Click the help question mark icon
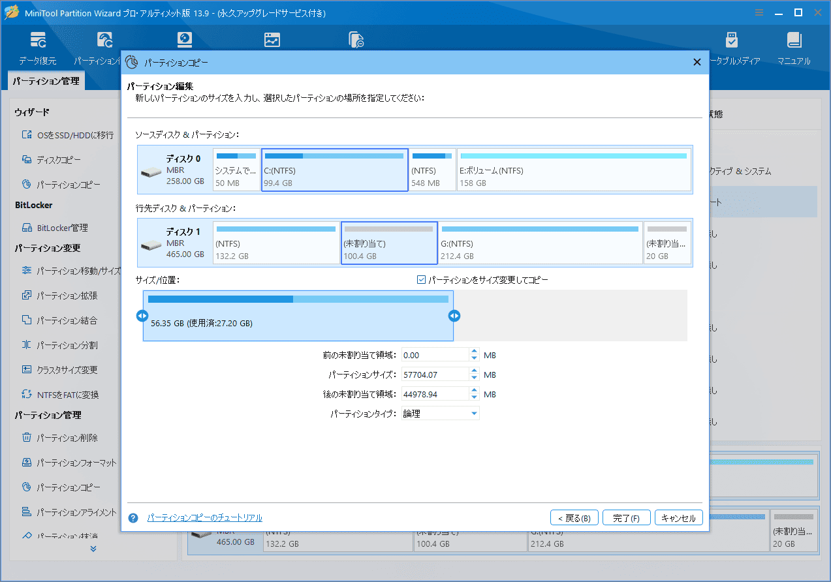 click(133, 518)
